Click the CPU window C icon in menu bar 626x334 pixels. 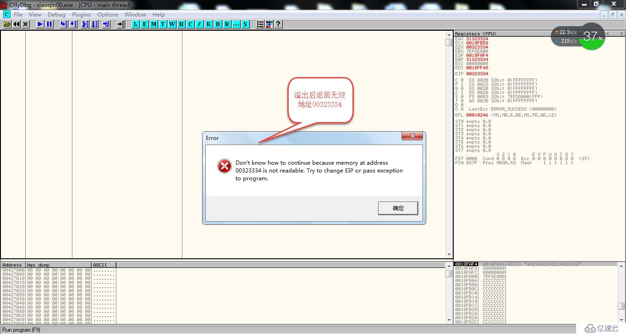point(6,14)
